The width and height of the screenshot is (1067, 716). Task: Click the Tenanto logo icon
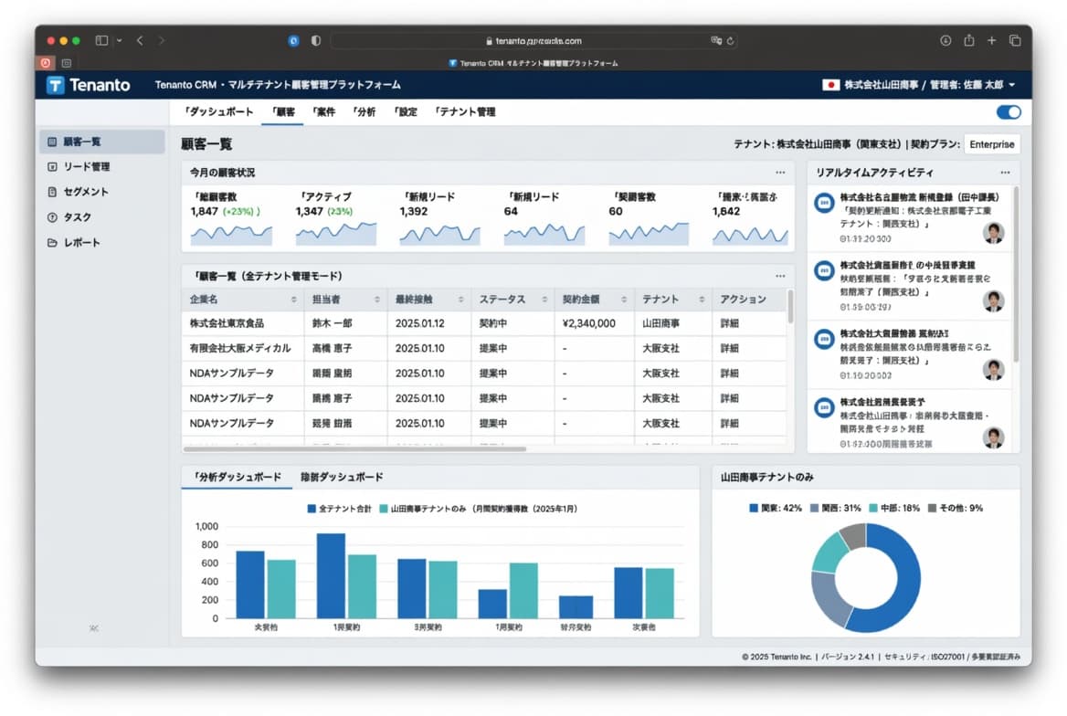[x=55, y=85]
